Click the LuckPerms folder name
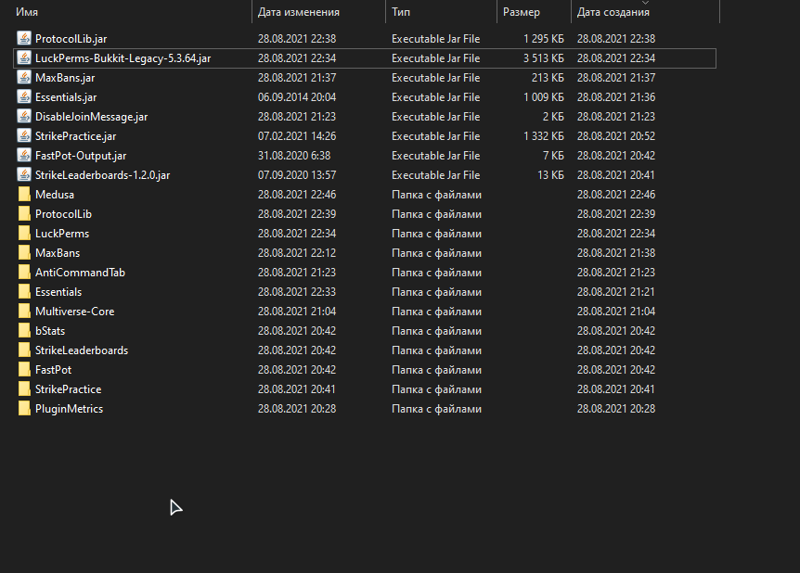The image size is (800, 573). 62,234
